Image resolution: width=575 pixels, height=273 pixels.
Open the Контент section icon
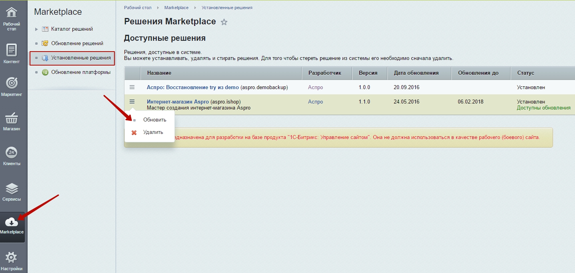12,50
